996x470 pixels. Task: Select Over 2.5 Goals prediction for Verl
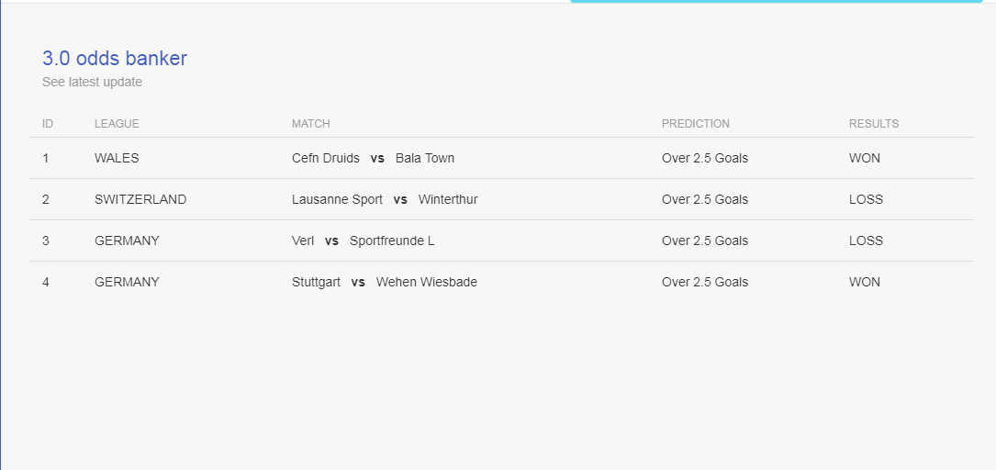pos(705,241)
